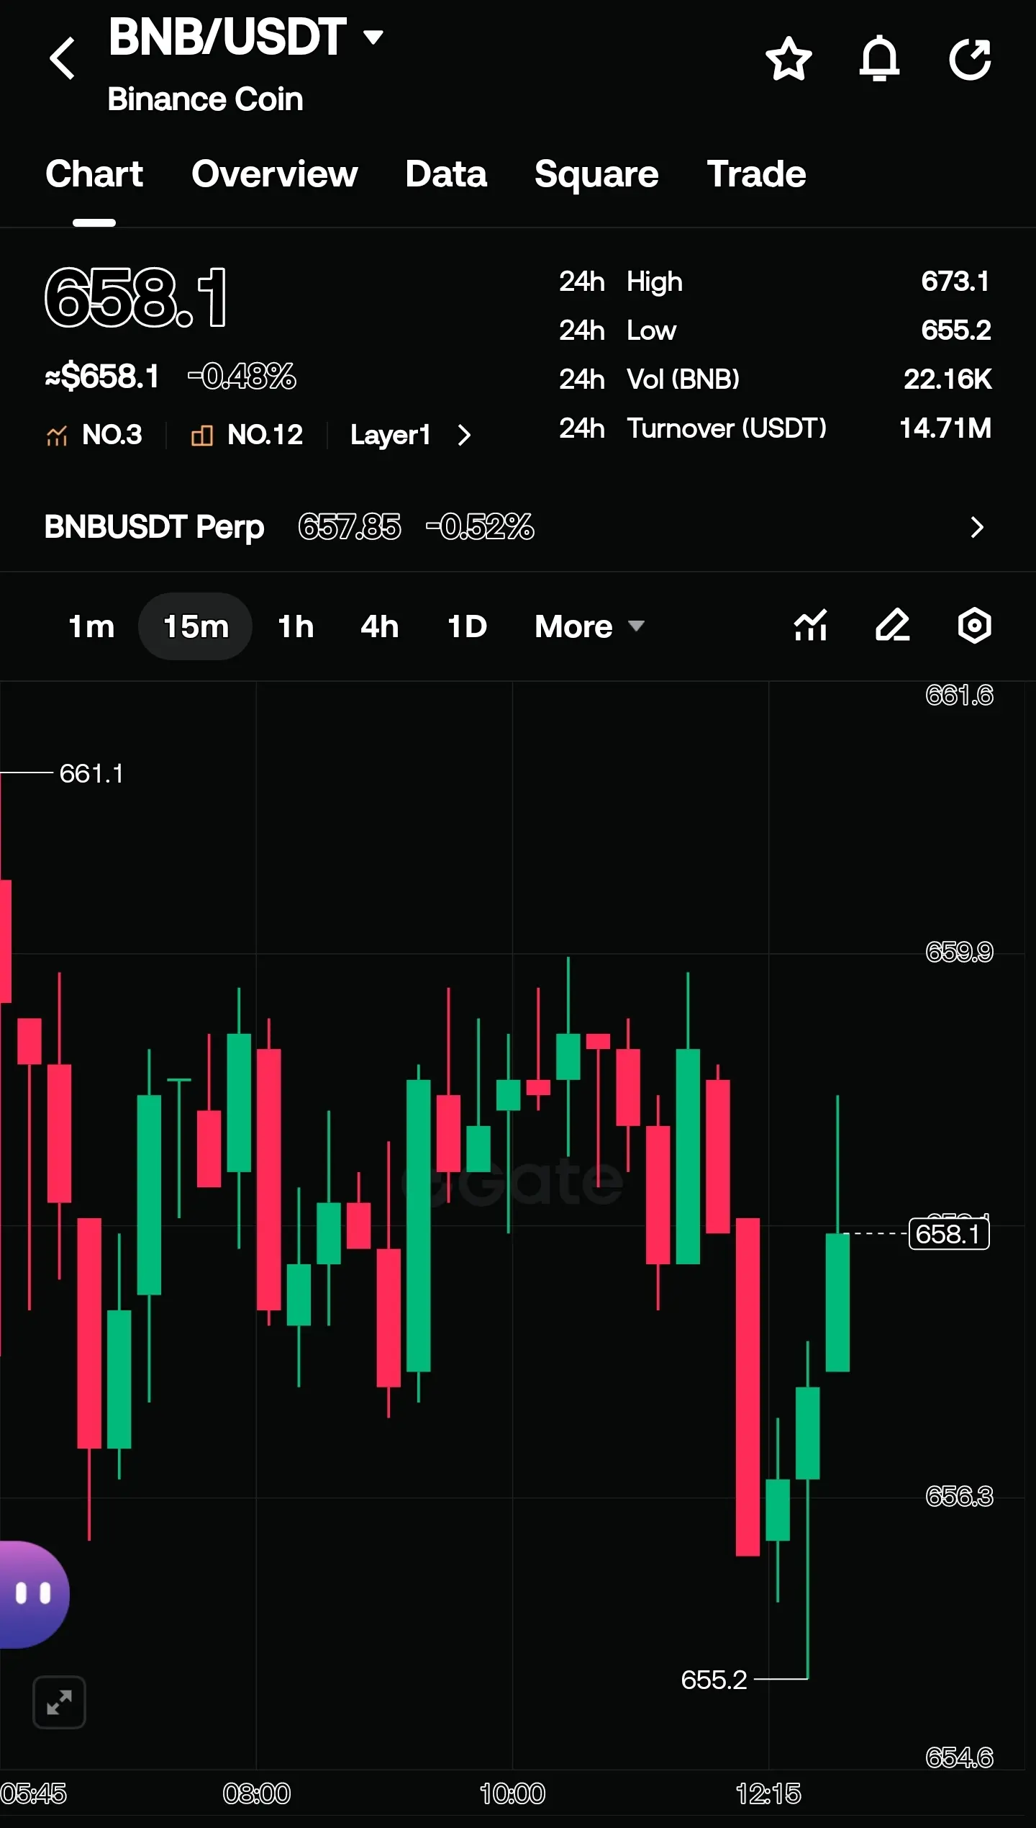Tap the current price tag 658.1 on chart
This screenshot has width=1036, height=1828.
point(949,1233)
